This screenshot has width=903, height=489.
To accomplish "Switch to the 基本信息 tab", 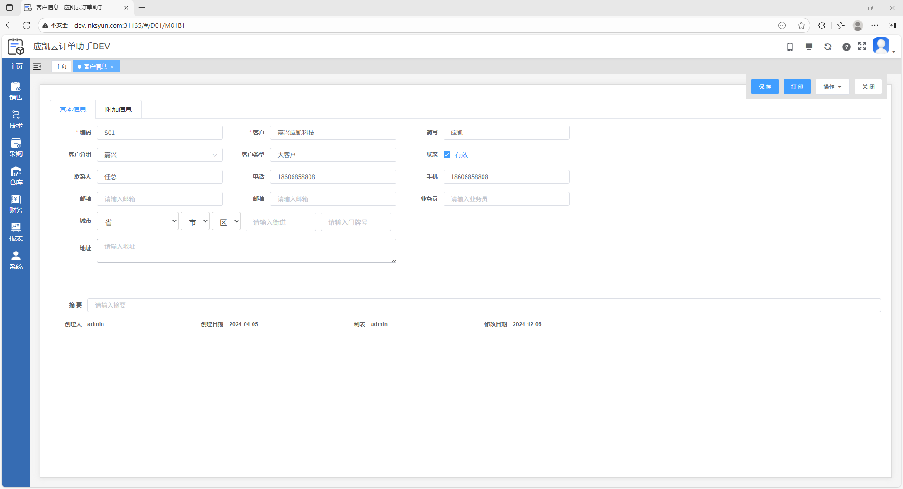I will pos(73,110).
